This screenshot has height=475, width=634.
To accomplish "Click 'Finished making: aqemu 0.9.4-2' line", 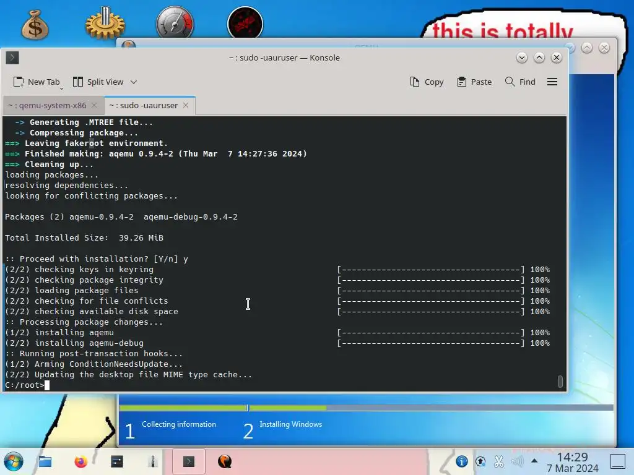I will coord(155,154).
